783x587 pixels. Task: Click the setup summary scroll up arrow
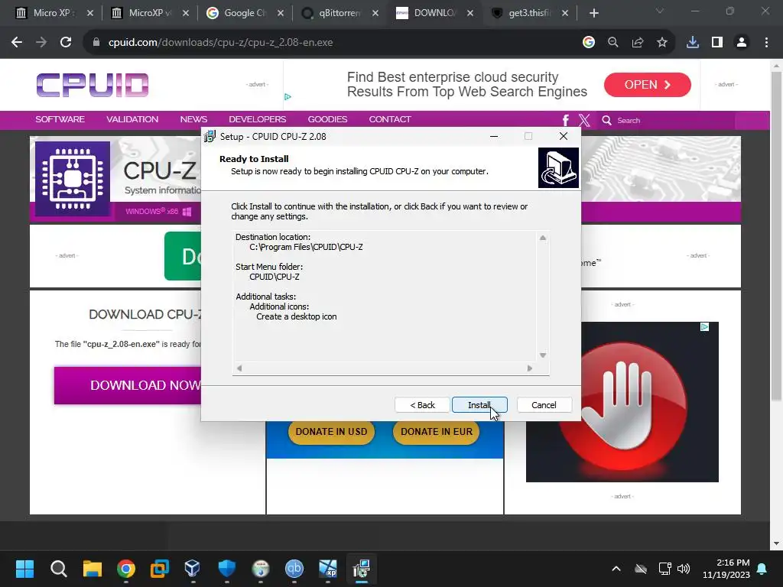click(543, 238)
